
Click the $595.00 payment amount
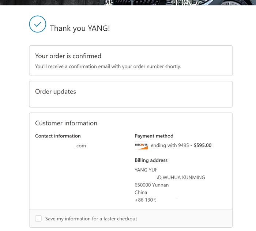[x=203, y=145]
